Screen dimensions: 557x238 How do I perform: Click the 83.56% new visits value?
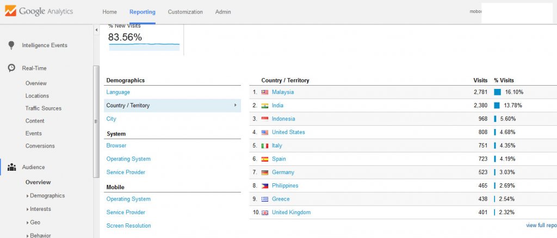click(125, 37)
